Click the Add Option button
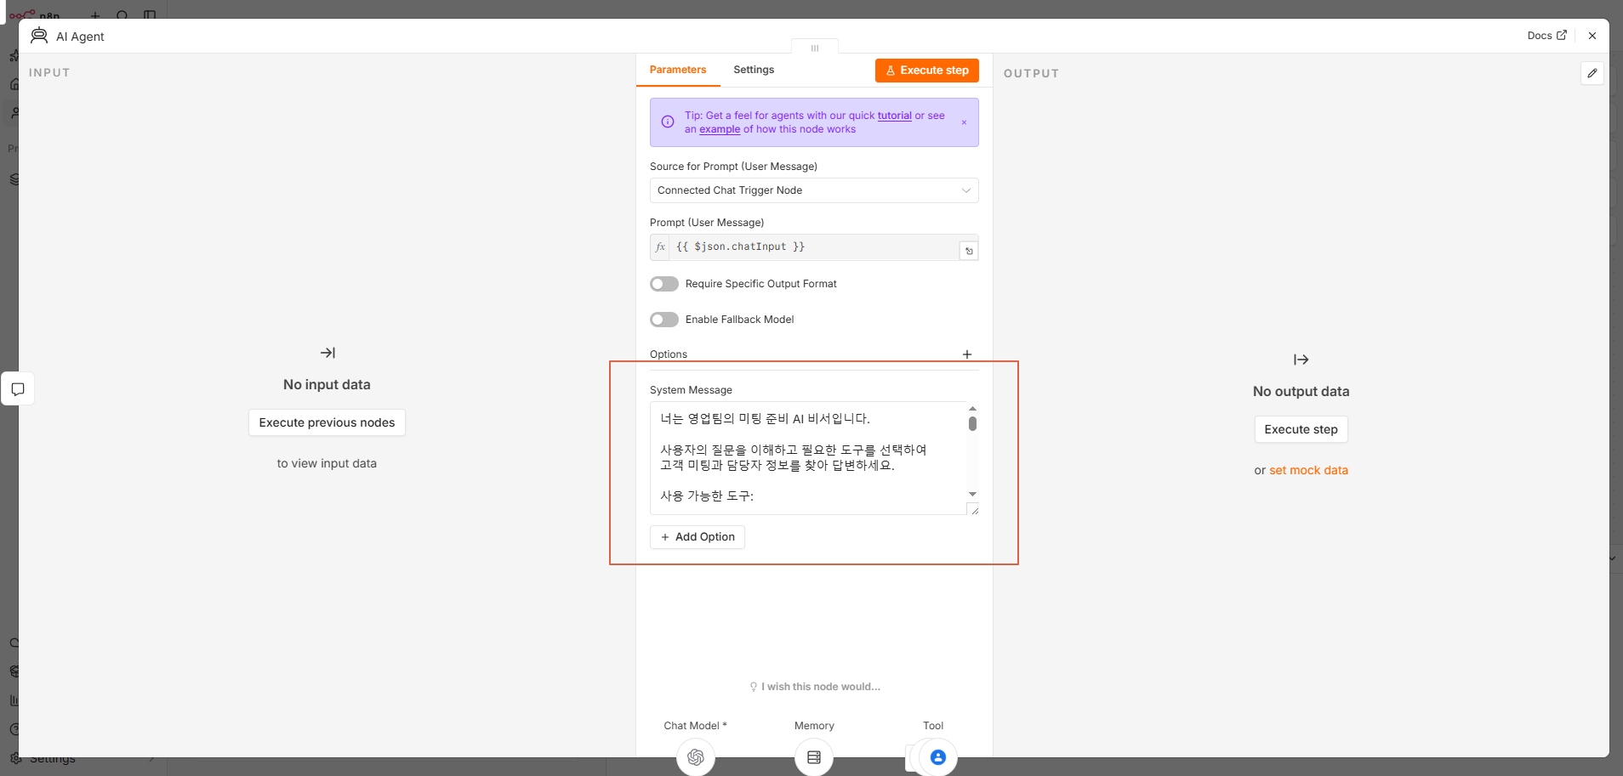Screen dimensions: 1623x776 coord(698,537)
